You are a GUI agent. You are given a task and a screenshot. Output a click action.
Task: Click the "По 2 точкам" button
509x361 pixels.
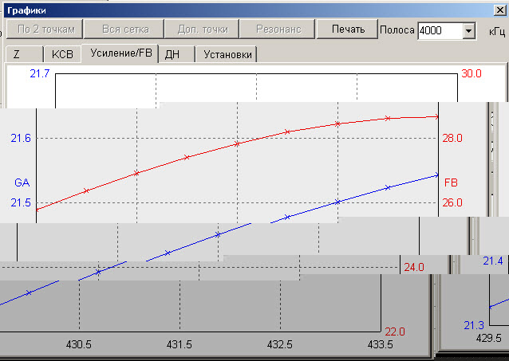[45, 29]
